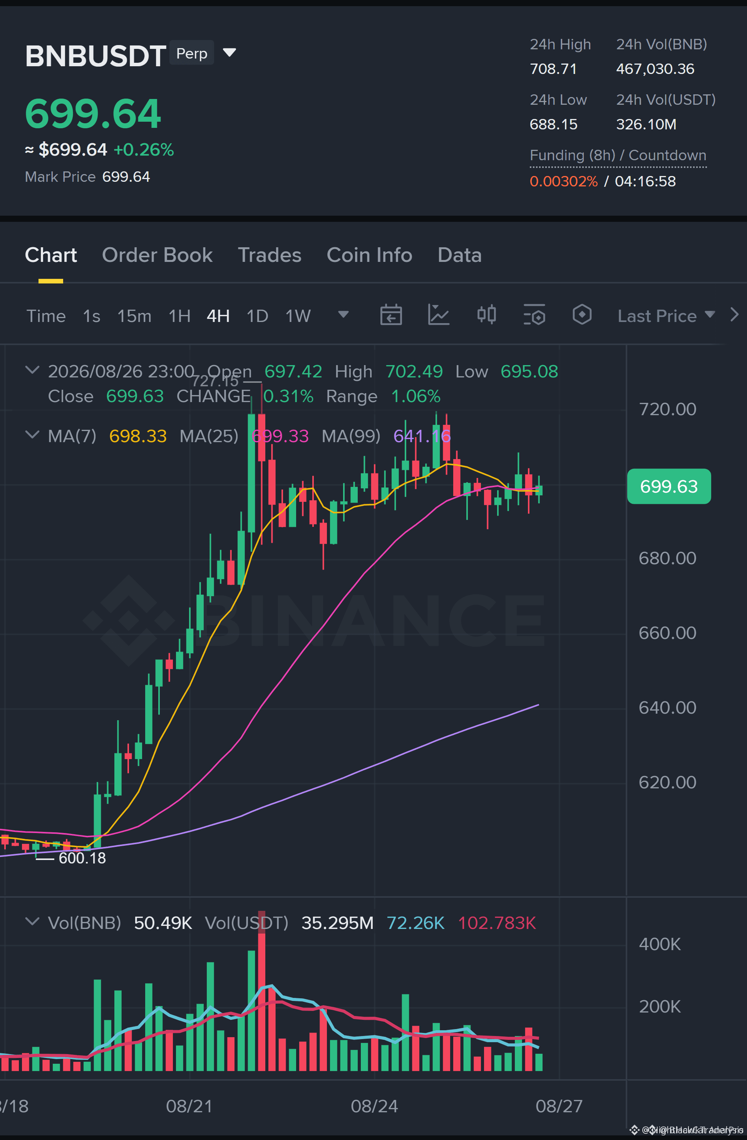The height and width of the screenshot is (1140, 747).
Task: Click the +0.26% change text
Action: point(144,149)
